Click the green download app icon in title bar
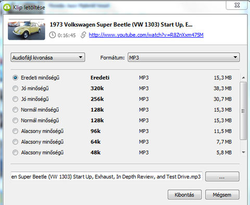The image size is (250, 205). 7,7
